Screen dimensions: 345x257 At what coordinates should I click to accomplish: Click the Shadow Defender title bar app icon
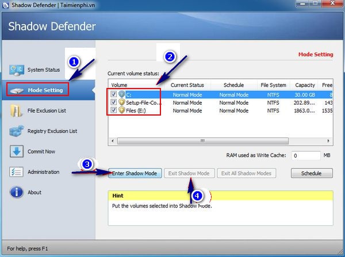pyautogui.click(x=5, y=5)
